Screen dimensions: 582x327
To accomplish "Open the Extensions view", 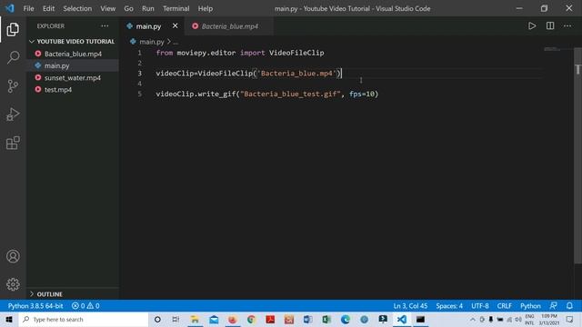I will (x=13, y=143).
